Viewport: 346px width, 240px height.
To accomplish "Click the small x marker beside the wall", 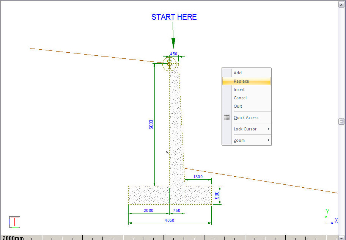I will (167, 152).
